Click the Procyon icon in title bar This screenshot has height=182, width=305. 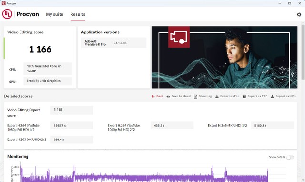(3, 3)
